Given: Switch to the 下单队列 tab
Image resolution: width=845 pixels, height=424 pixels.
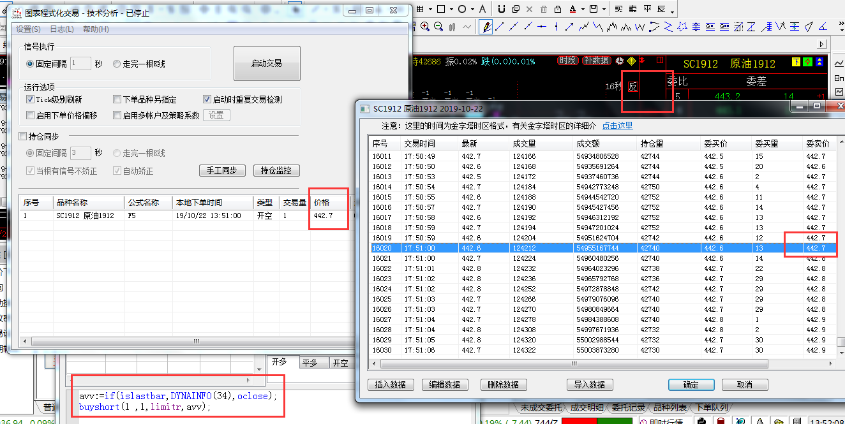Looking at the screenshot, I should click(712, 407).
